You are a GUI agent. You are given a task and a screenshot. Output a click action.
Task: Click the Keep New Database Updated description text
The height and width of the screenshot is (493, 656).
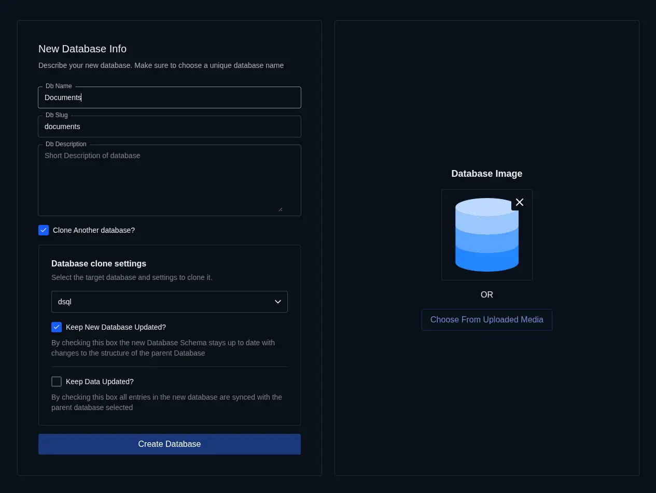163,348
